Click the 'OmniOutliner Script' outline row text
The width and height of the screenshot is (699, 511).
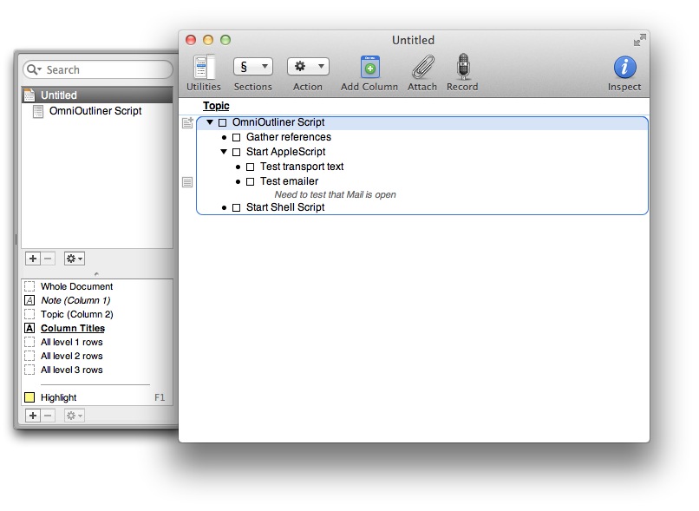(x=278, y=122)
